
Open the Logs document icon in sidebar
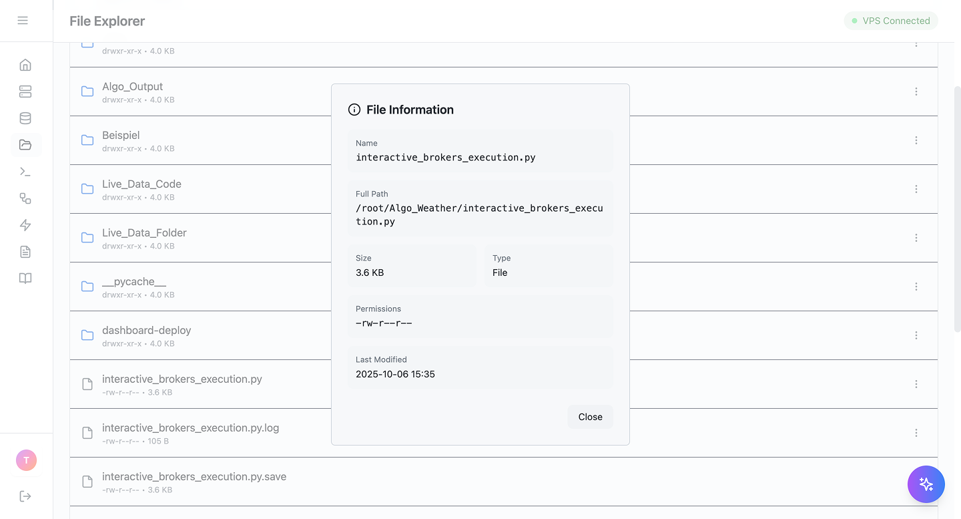point(25,252)
